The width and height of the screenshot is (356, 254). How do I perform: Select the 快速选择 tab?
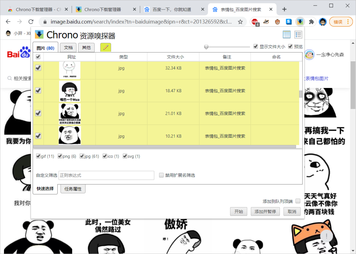coord(45,189)
